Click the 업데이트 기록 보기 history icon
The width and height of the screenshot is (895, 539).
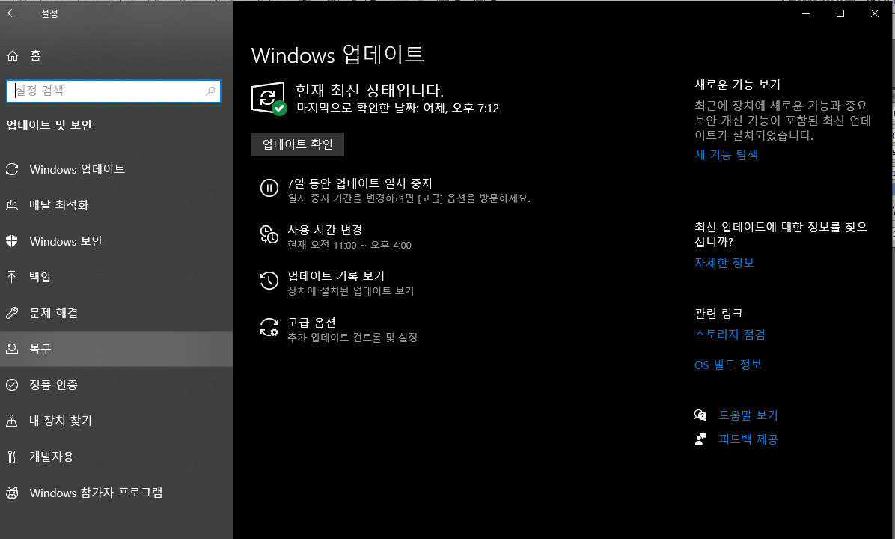(269, 281)
